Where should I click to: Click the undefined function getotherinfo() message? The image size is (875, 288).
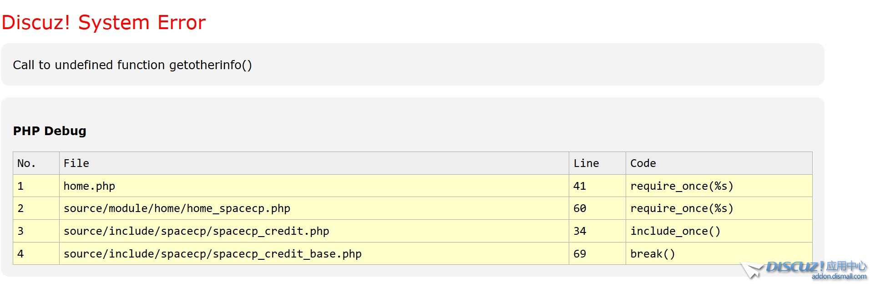point(132,65)
